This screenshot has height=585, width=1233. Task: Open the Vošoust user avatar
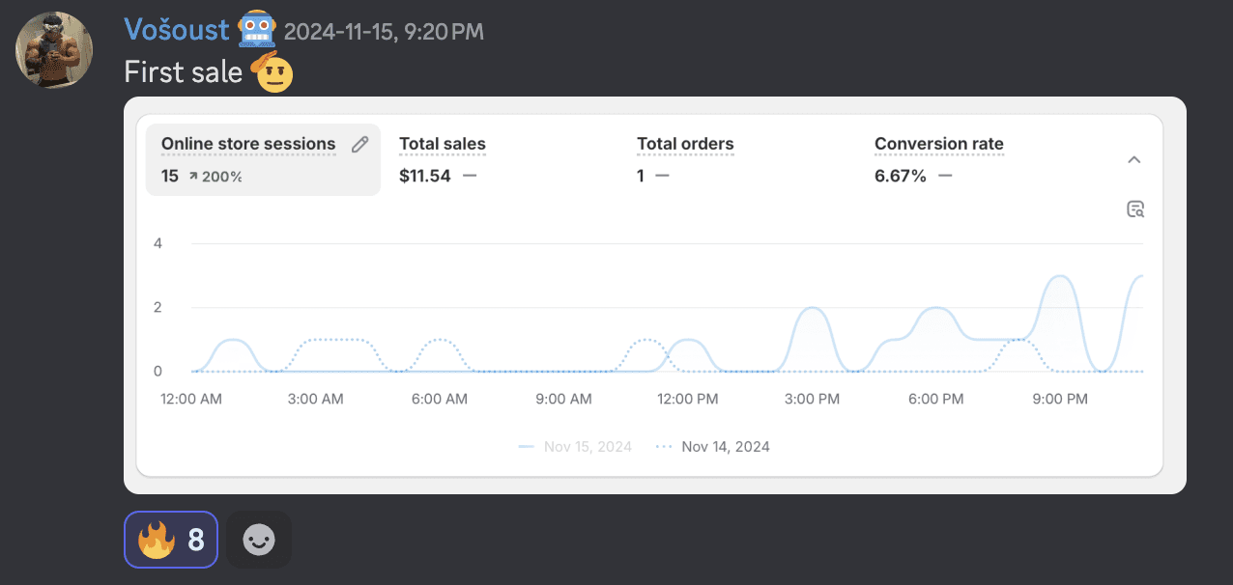(x=55, y=50)
